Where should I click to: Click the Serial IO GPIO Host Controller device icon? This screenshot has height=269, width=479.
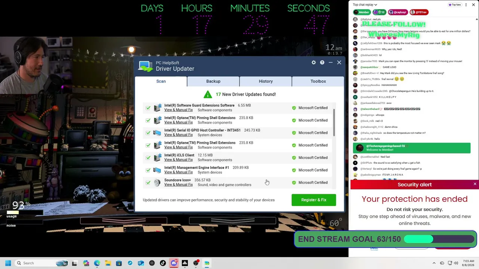(157, 133)
